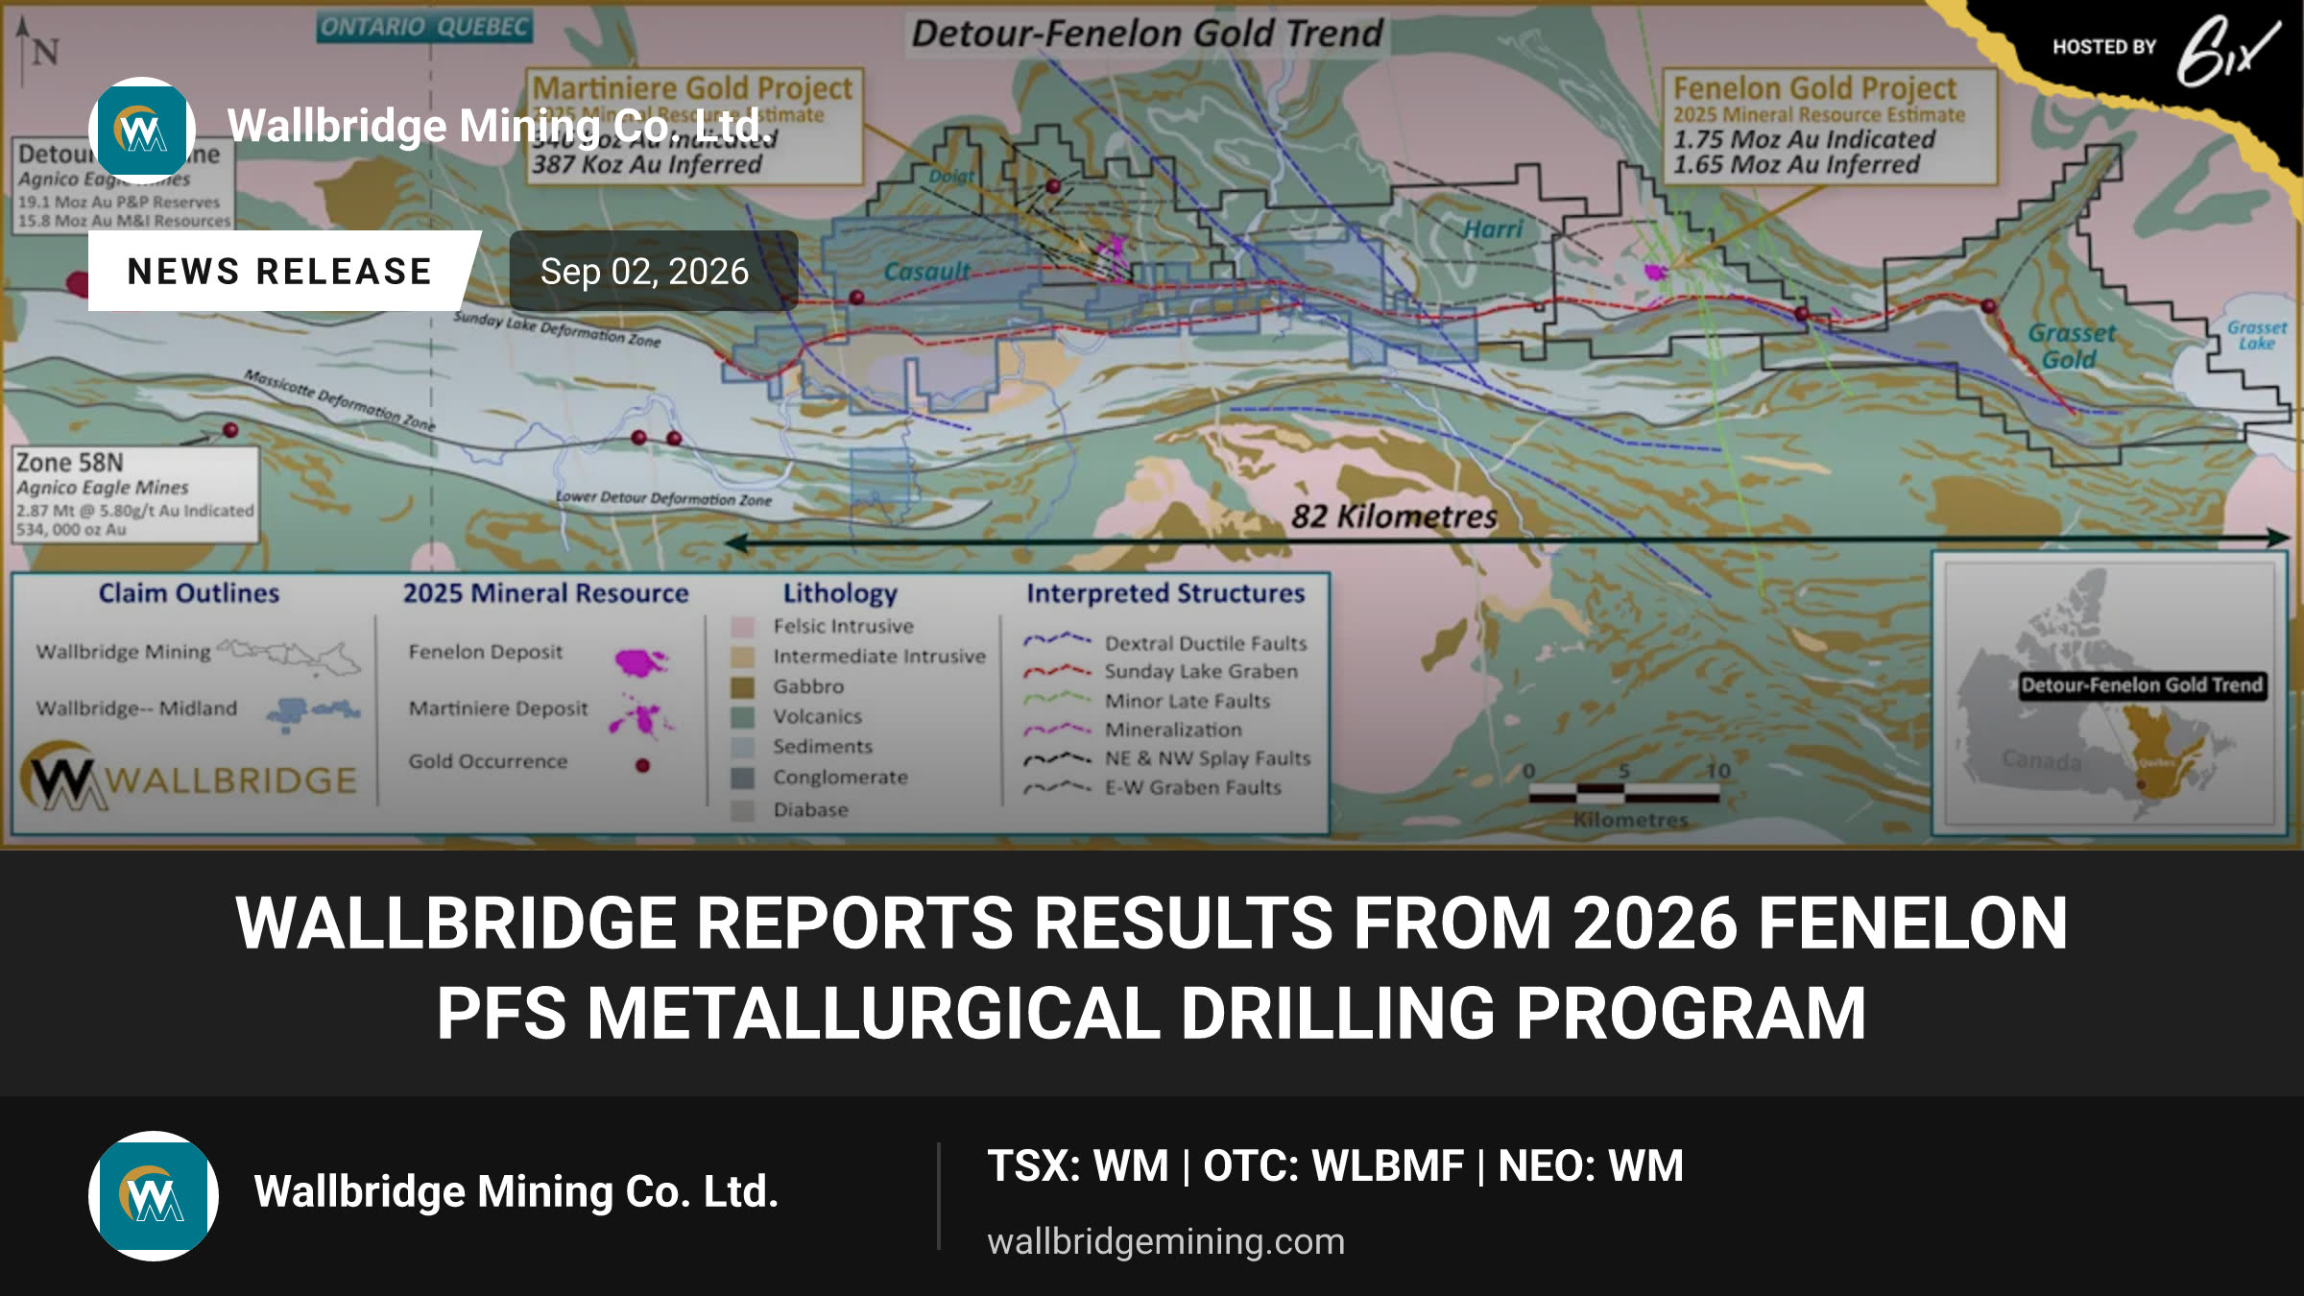
Task: Click the Gold Occurrence red dot symbol
Action: (x=642, y=765)
